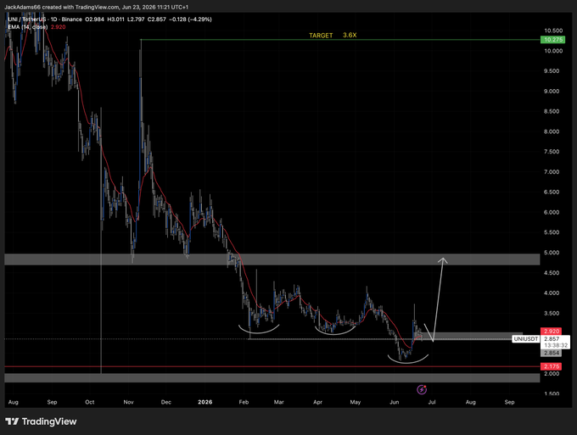Click the UNIUSDT symbol label

click(x=525, y=338)
